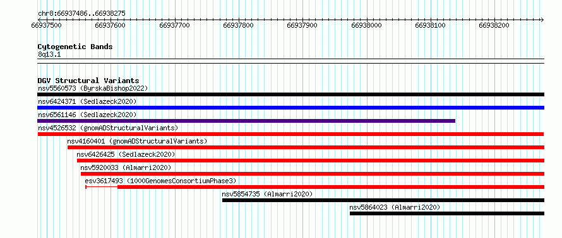Open the nsv4526532 gnomAD variant label
This screenshot has width=562, height=238.
tap(107, 128)
